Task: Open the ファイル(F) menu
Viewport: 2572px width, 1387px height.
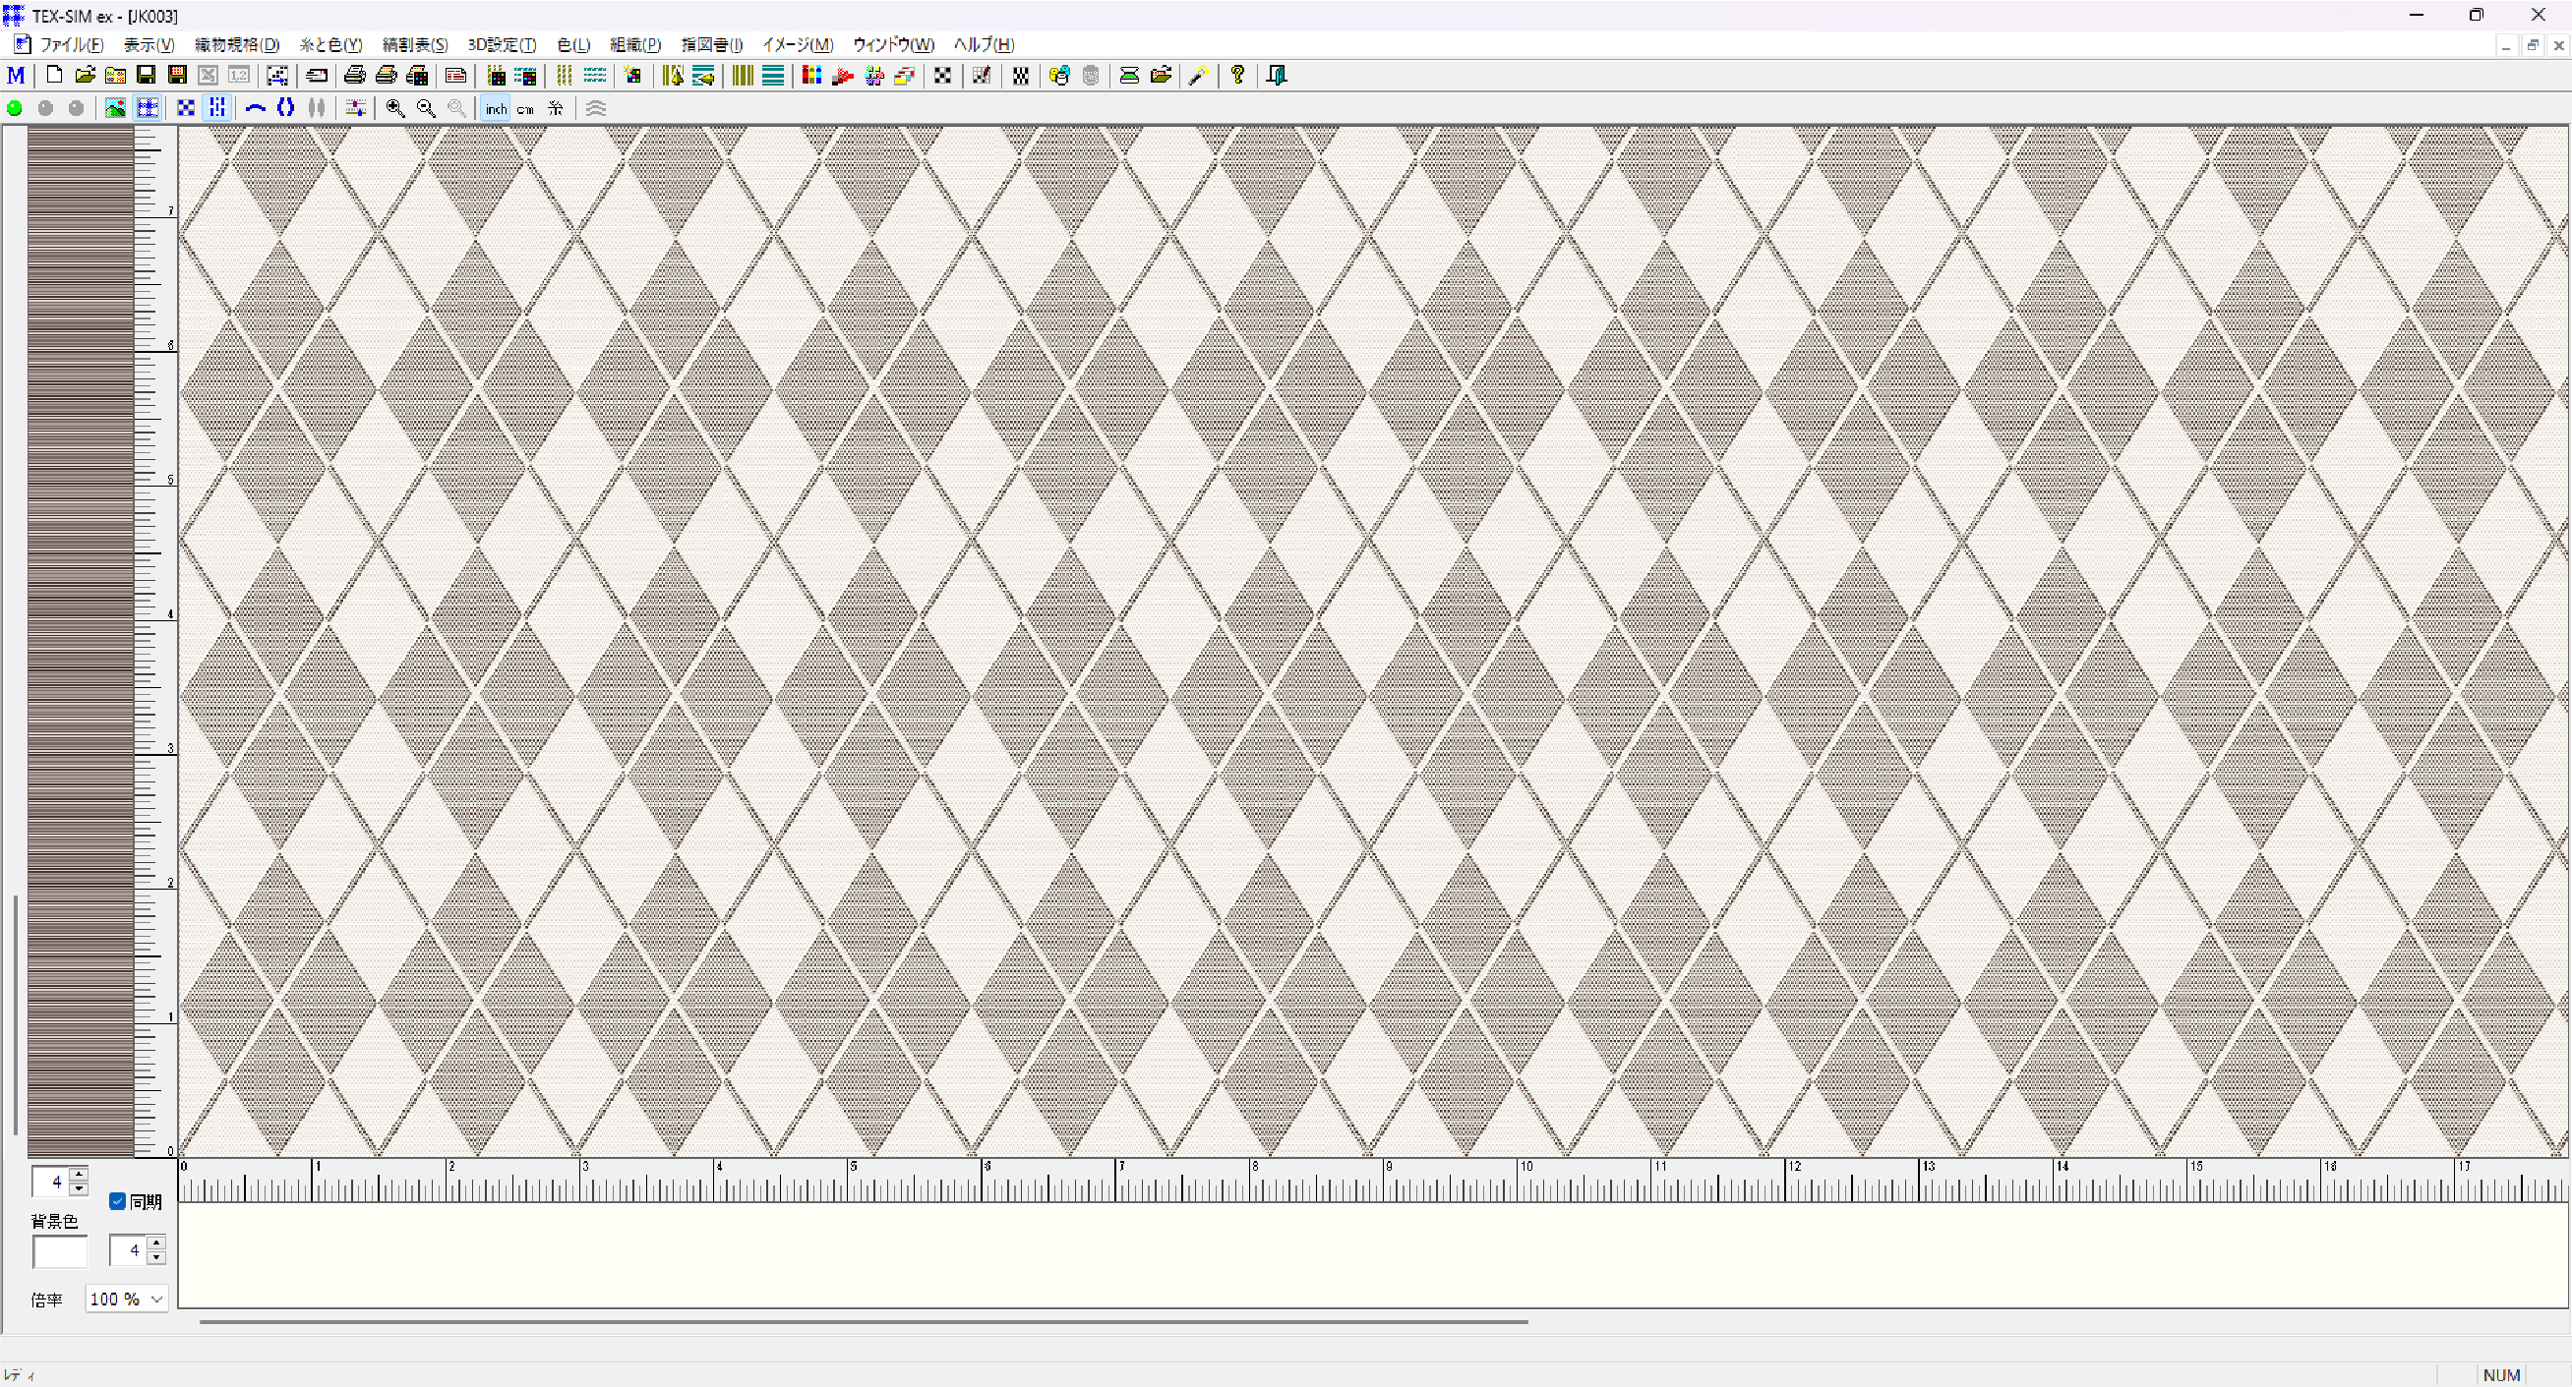Action: pyautogui.click(x=71, y=44)
